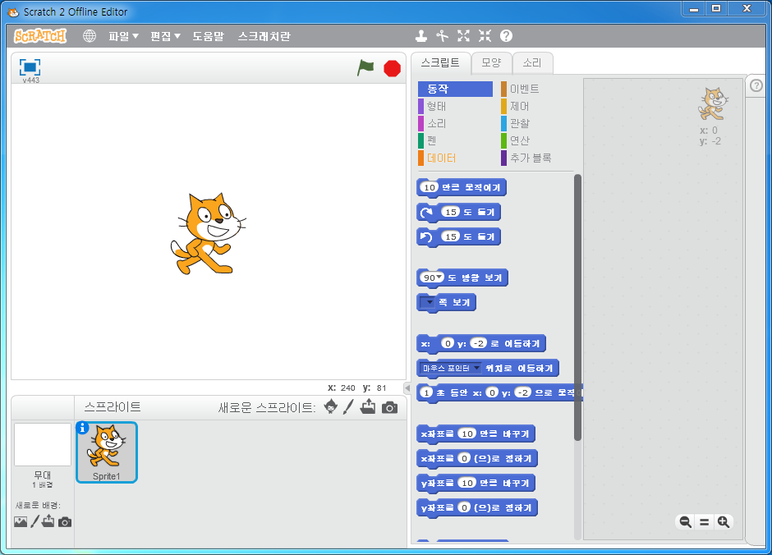
Task: Switch the stage to full screen mode
Action: point(30,67)
